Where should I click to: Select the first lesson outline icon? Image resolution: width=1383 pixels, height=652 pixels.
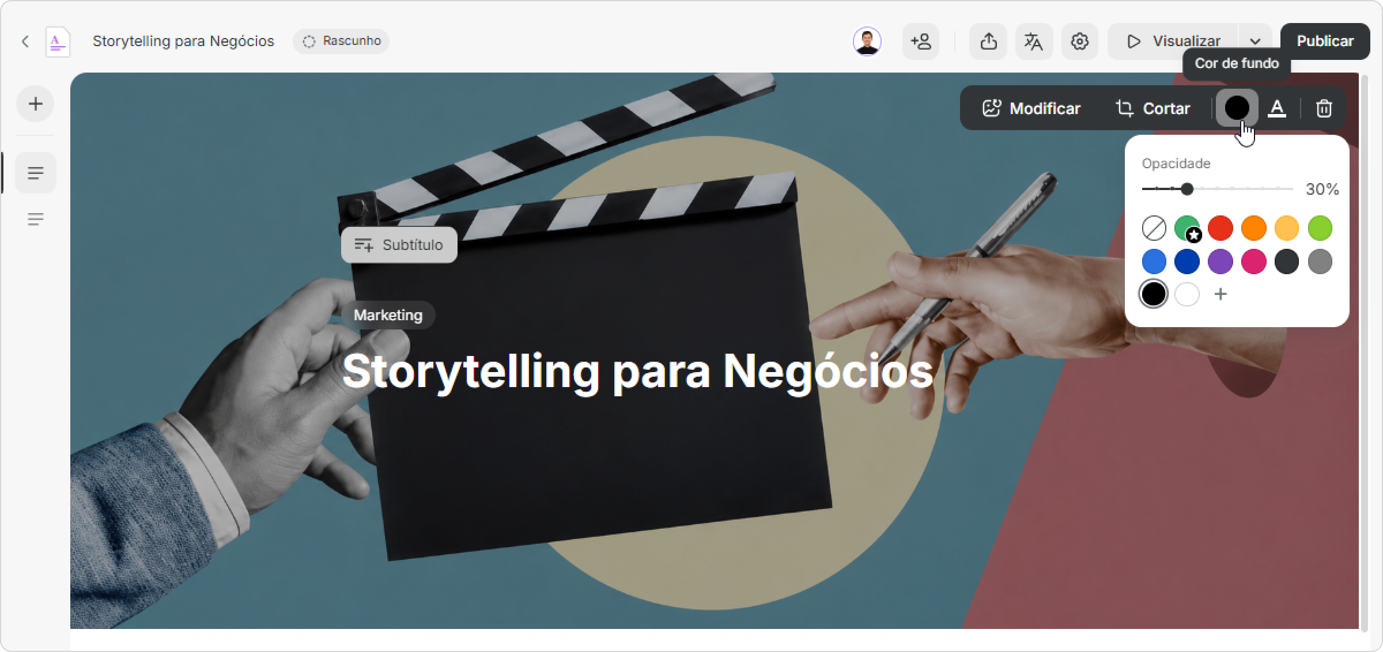pyautogui.click(x=36, y=173)
